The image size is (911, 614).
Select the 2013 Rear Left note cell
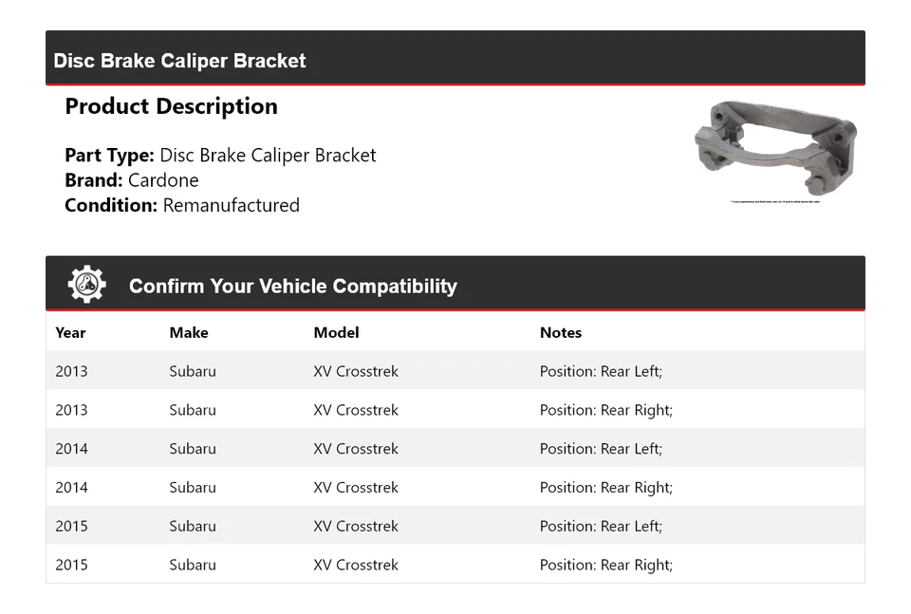point(601,371)
